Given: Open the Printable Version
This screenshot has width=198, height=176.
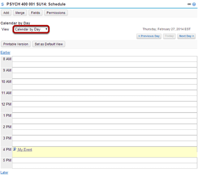Looking at the screenshot, I should [x=16, y=44].
